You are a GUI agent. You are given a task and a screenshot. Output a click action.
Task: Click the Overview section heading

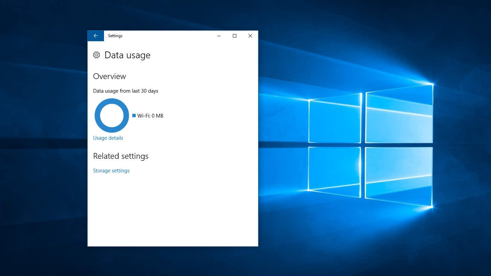coord(109,76)
